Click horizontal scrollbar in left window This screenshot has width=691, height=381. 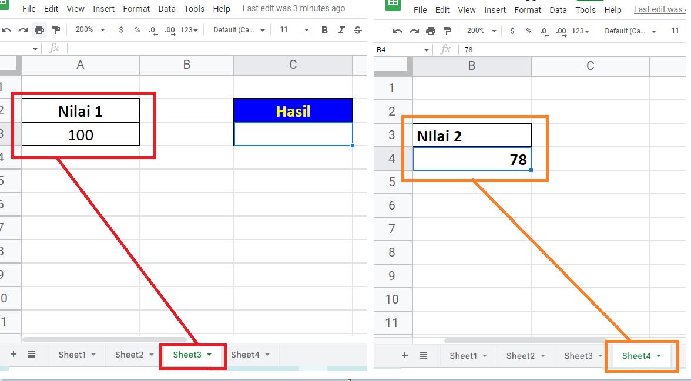pyautogui.click(x=105, y=339)
